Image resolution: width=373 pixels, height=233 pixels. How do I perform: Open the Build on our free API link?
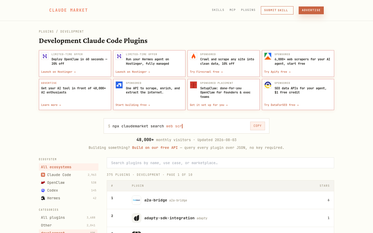point(155,148)
